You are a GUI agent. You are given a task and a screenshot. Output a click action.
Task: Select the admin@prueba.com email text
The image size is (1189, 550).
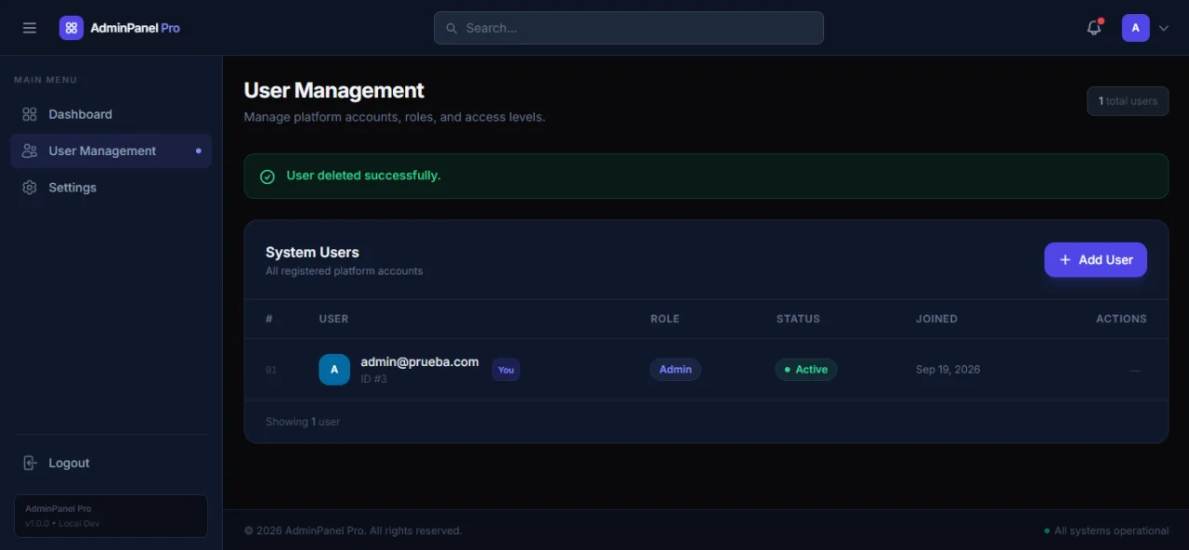pyautogui.click(x=420, y=362)
